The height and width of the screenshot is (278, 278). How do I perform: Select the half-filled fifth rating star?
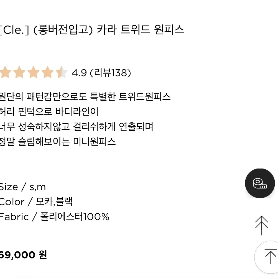click(x=61, y=72)
